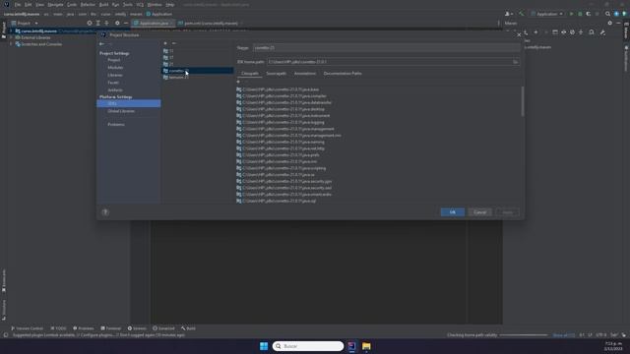Open File Explorer from the taskbar
This screenshot has width=630, height=354.
[366, 346]
